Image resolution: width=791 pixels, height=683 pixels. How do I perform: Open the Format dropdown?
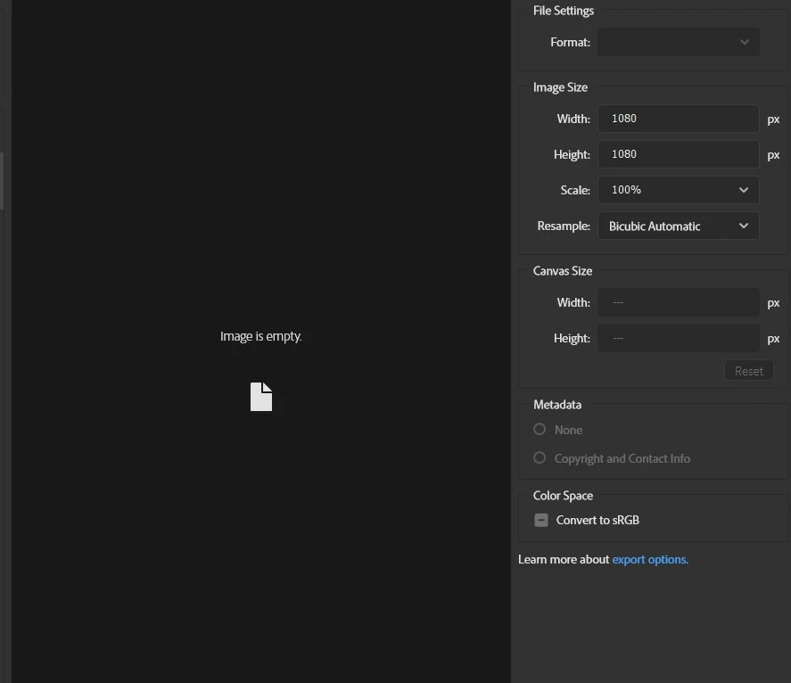678,42
